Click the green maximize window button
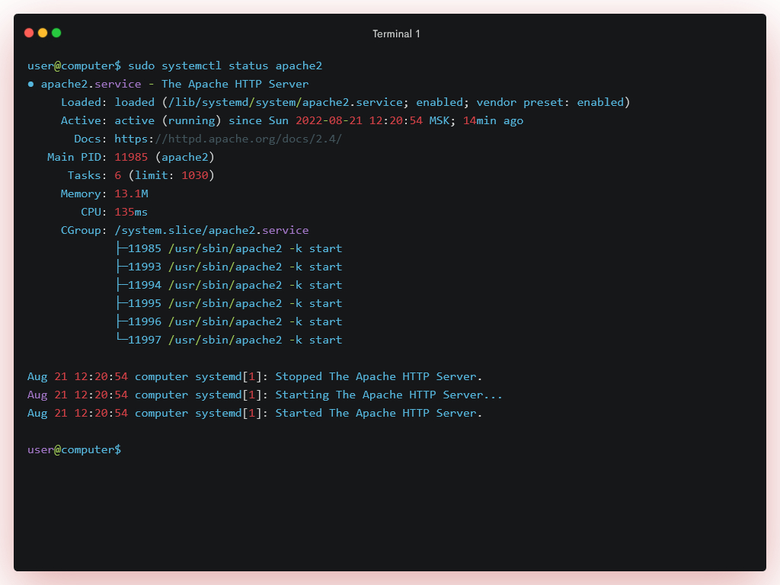Screen dimensions: 780x585 click(56, 33)
